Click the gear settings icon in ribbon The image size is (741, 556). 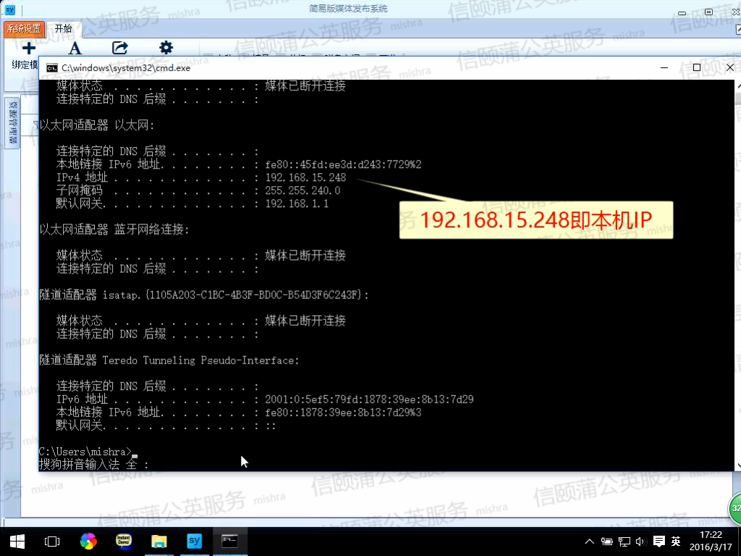[166, 48]
